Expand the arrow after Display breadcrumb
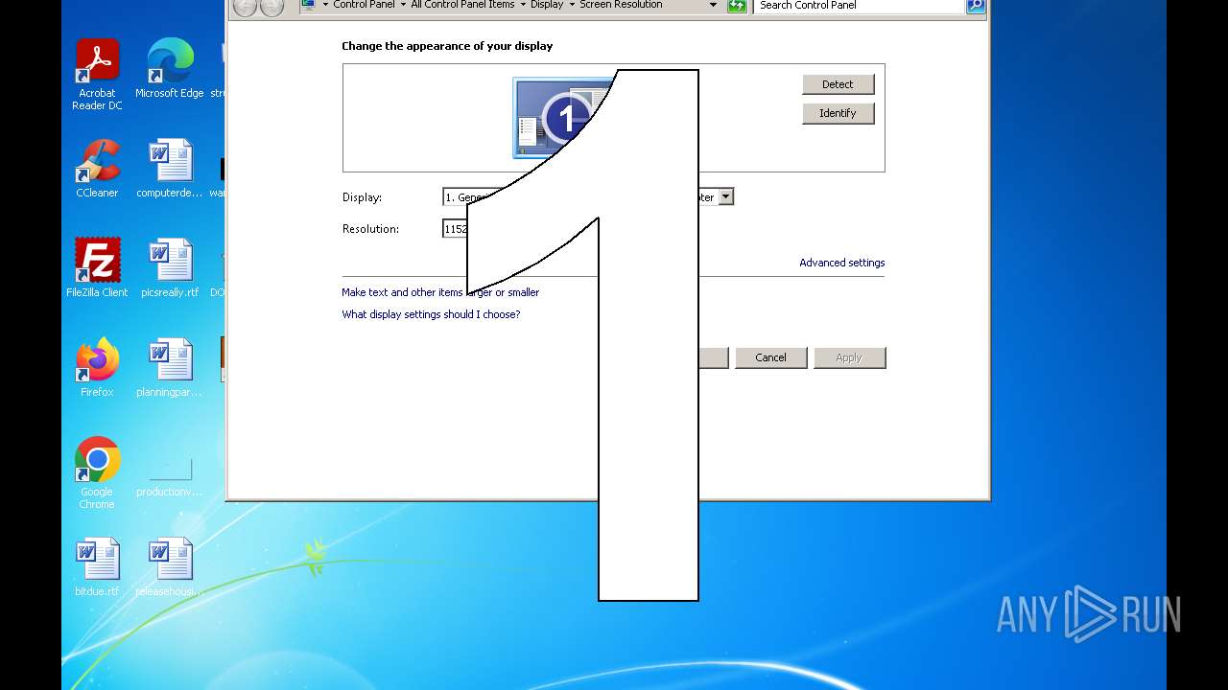Image resolution: width=1228 pixels, height=690 pixels. (572, 5)
